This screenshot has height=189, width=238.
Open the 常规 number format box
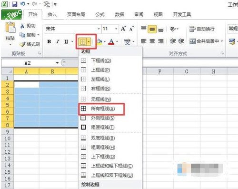[x=233, y=29]
